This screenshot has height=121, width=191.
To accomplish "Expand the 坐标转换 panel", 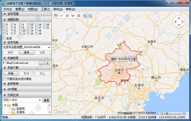I will [x=27, y=84].
